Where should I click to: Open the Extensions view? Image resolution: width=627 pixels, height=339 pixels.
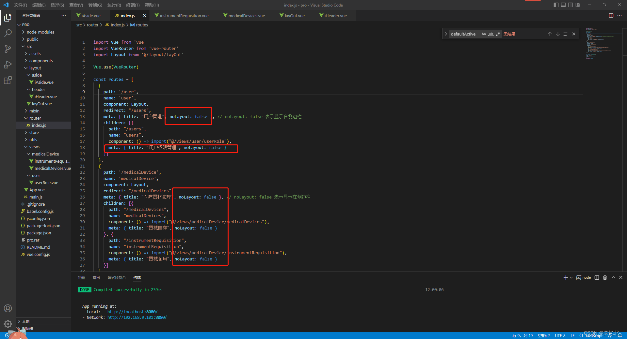coord(8,80)
